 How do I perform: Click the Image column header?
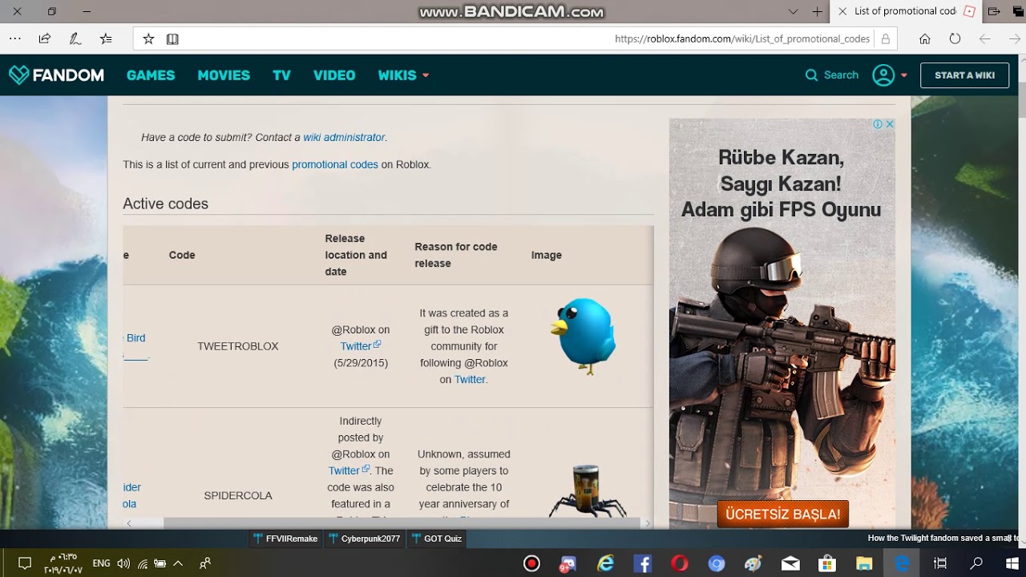point(547,255)
